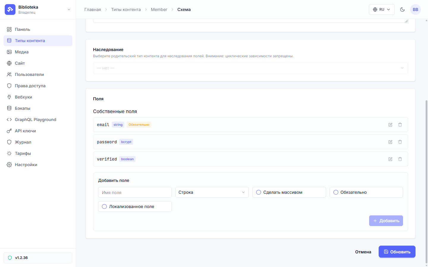Toggle Обязательно option
Screen dimensions: 428x267
point(366,192)
